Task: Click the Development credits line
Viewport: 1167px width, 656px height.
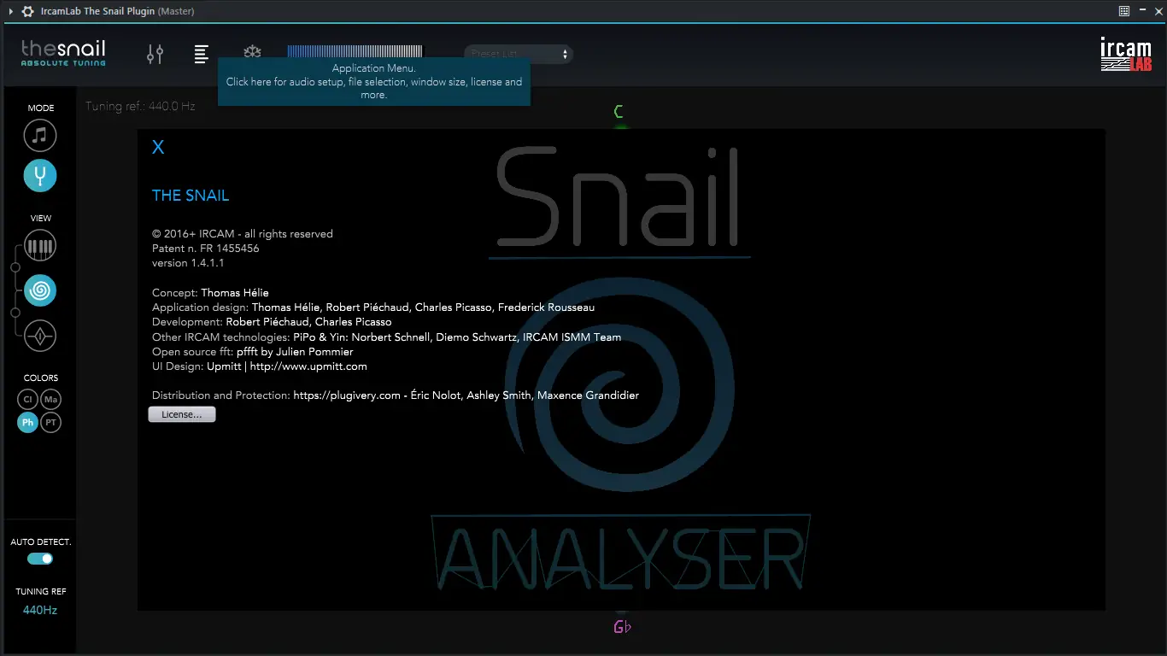Action: tap(272, 322)
